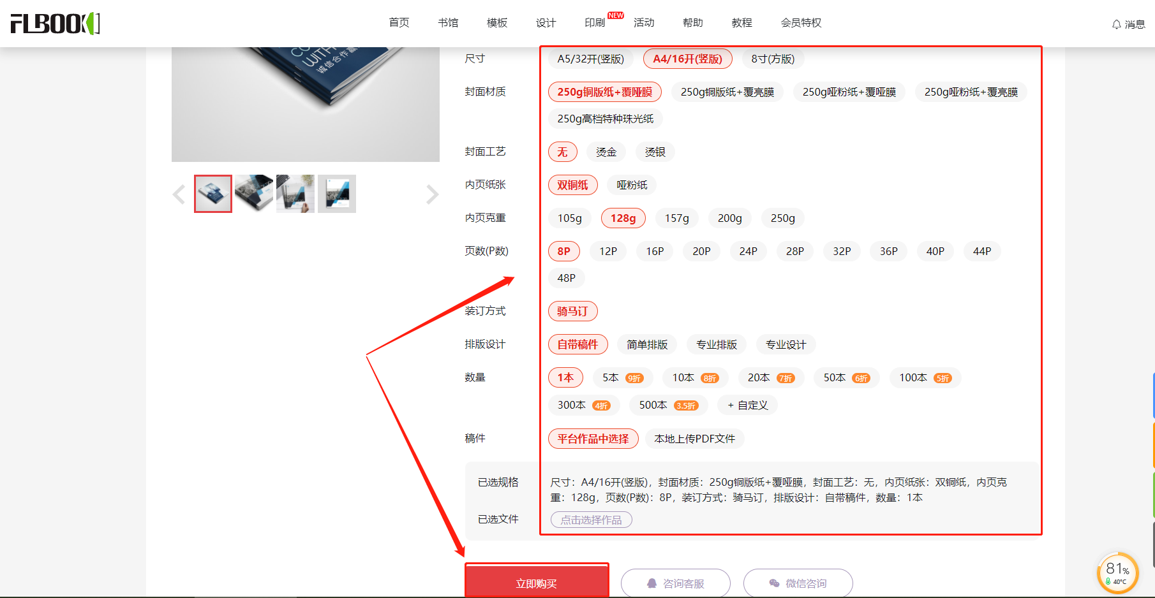The image size is (1155, 598).
Task: Select 骑马订 binding method
Action: [573, 311]
